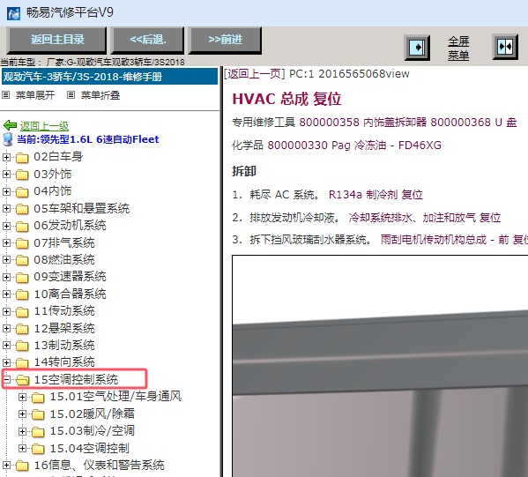Click the folder icon of 15.02暖风/除霜

click(38, 414)
